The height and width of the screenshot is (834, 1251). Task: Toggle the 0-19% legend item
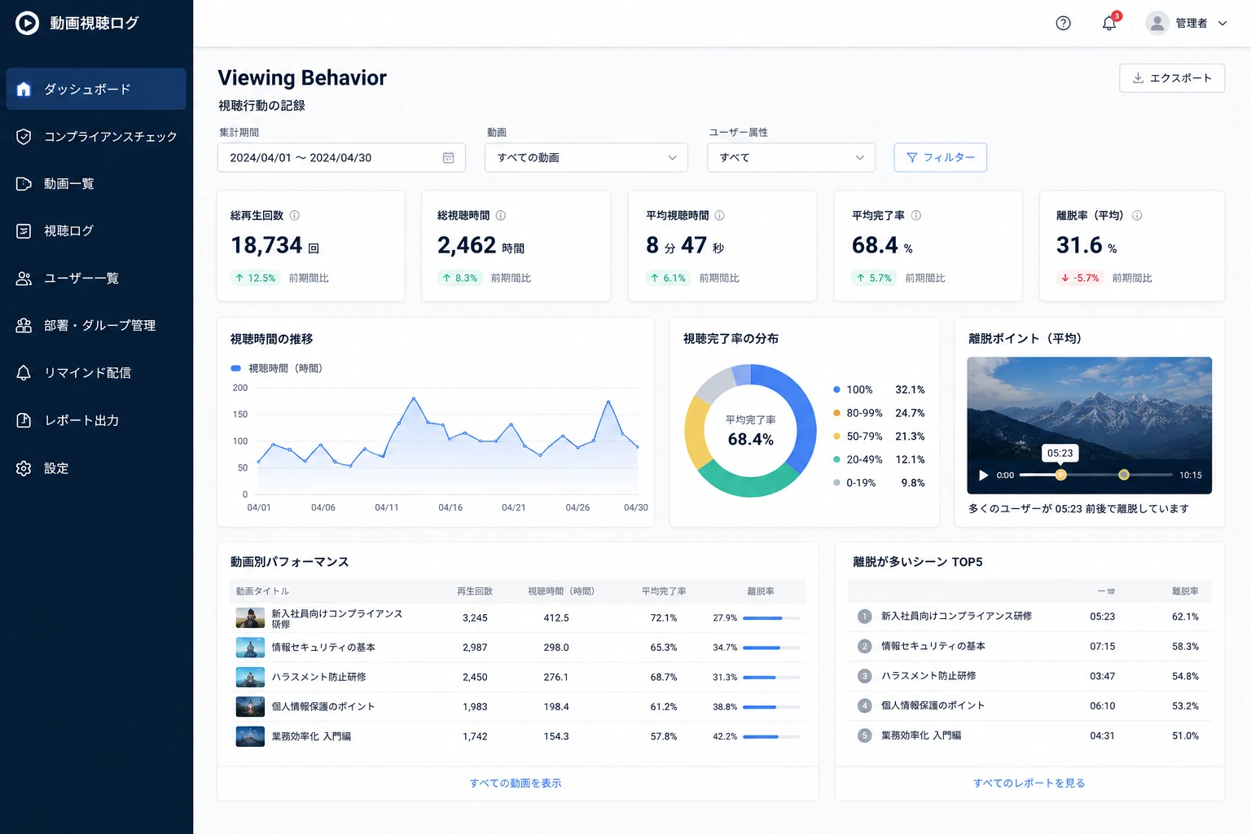point(879,482)
